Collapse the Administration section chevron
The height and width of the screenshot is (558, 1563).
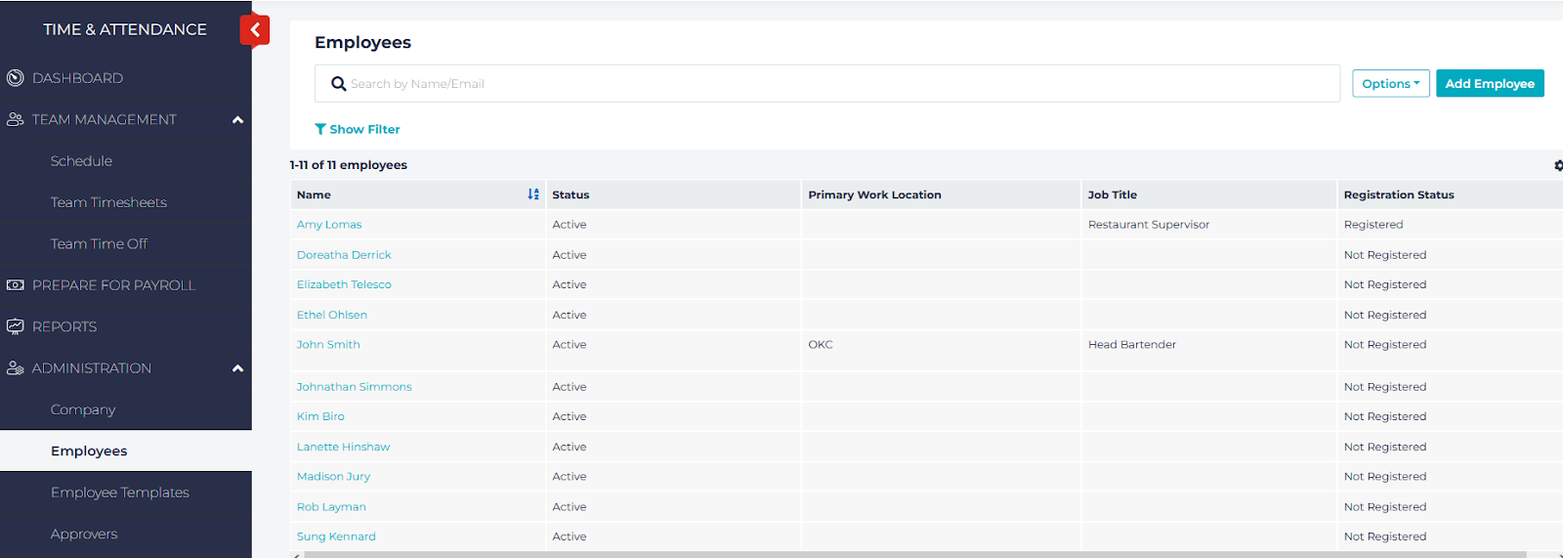(x=237, y=368)
